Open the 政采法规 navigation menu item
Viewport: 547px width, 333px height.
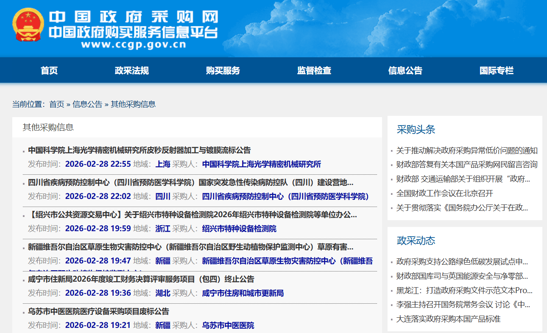coord(132,71)
